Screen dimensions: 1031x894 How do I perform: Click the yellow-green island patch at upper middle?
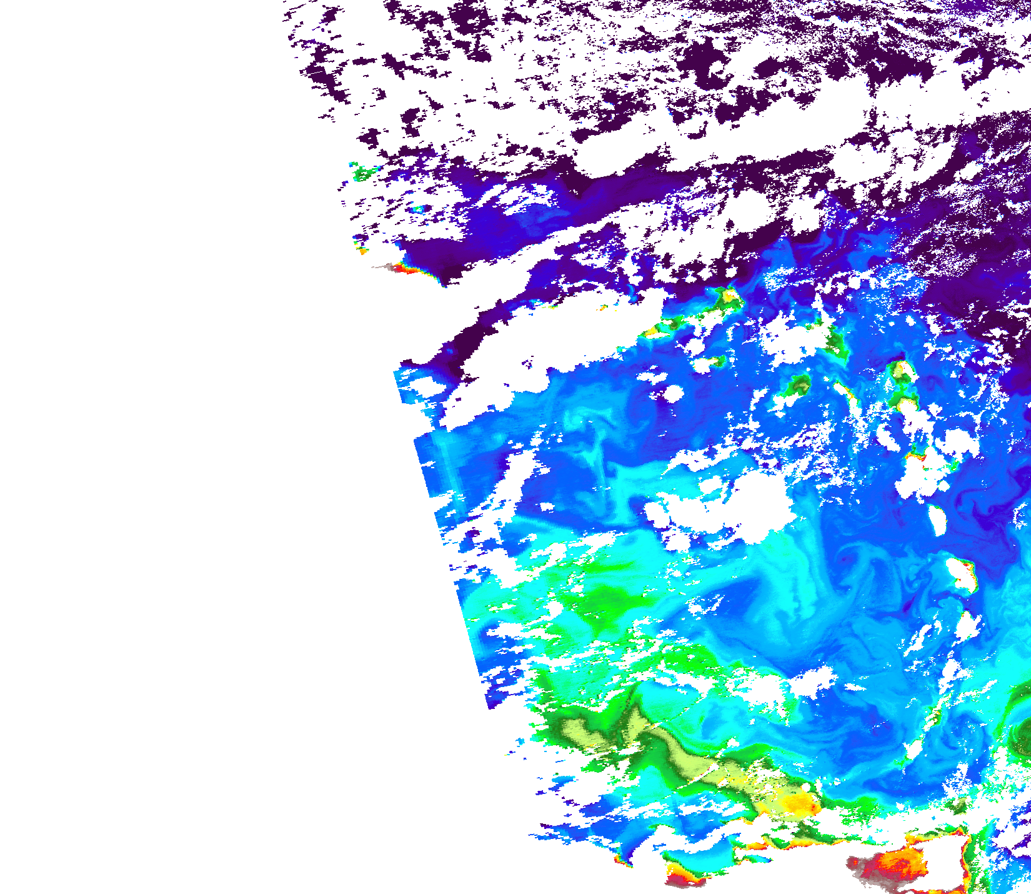click(x=728, y=299)
